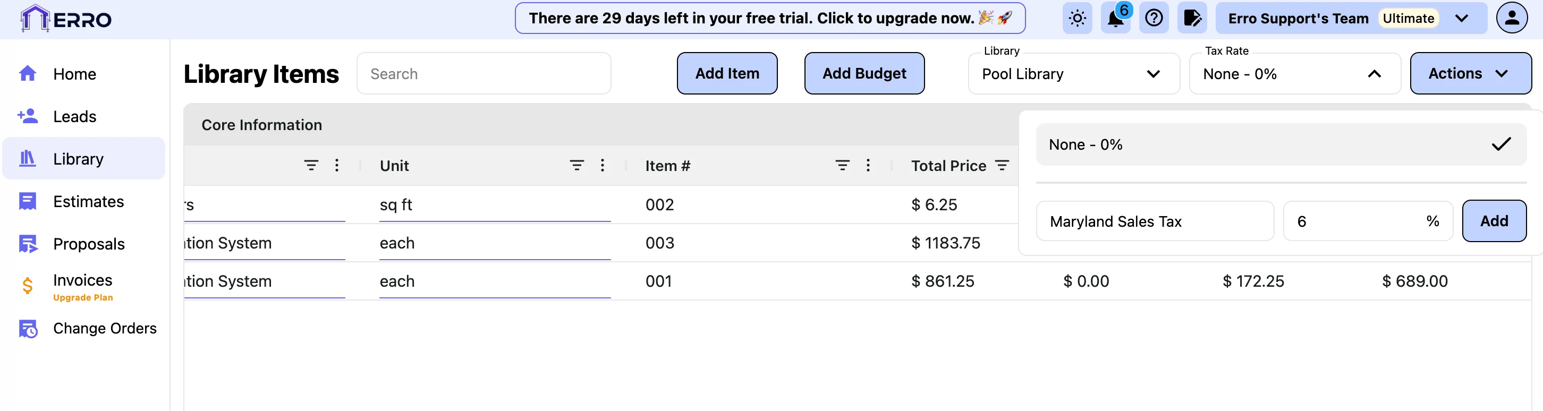Viewport: 1543px width, 411px height.
Task: Open the Actions dropdown menu
Action: [x=1470, y=74]
